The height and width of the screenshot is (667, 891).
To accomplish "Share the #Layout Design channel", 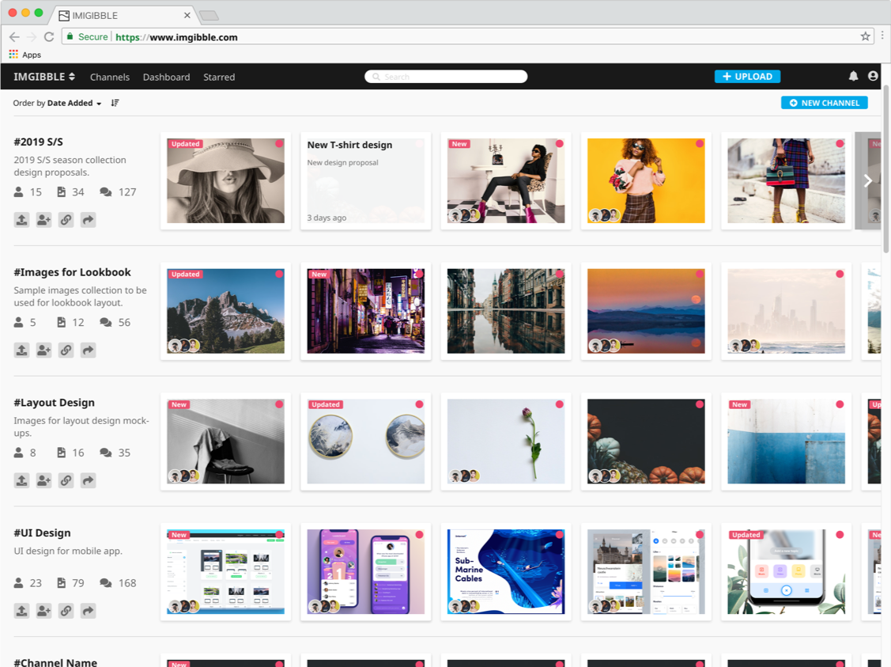I will pos(88,480).
